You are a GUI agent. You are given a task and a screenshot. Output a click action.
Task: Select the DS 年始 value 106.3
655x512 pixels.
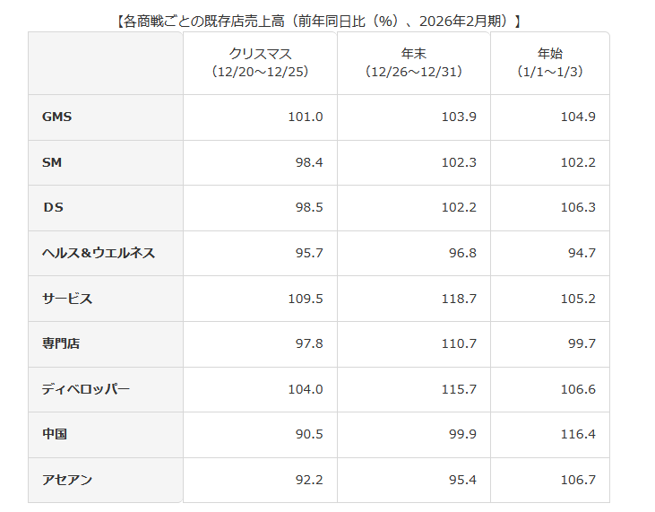580,207
